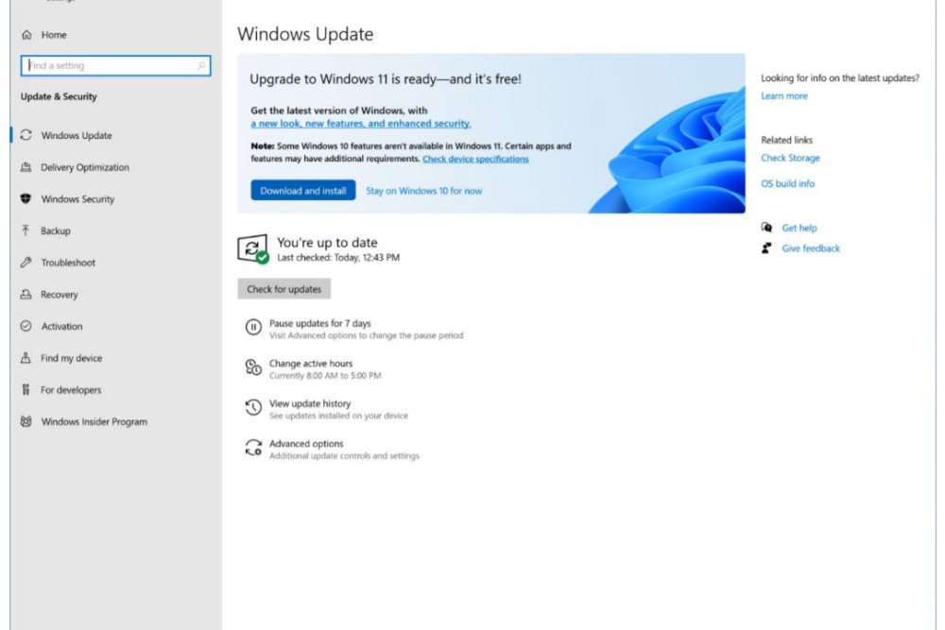This screenshot has width=945, height=630.
Task: Click the search magnifier icon in Find a setting
Action: coord(200,66)
